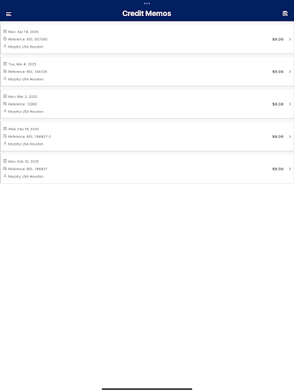Tap the person icon on the Feb 19 memo
294x392 pixels.
[x=5, y=143]
